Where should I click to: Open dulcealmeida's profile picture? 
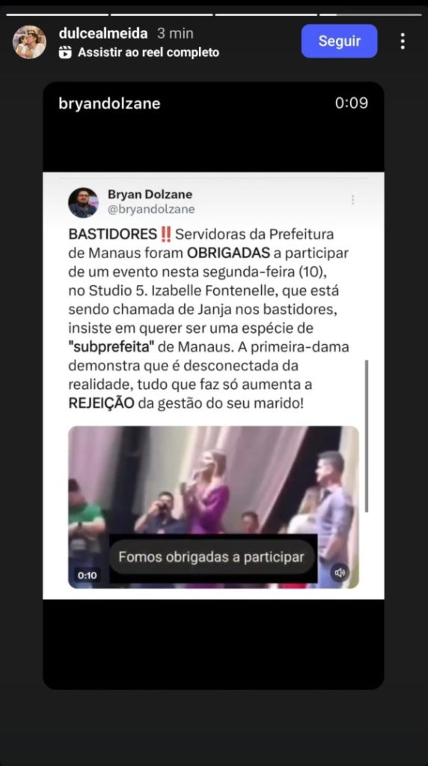pyautogui.click(x=29, y=42)
